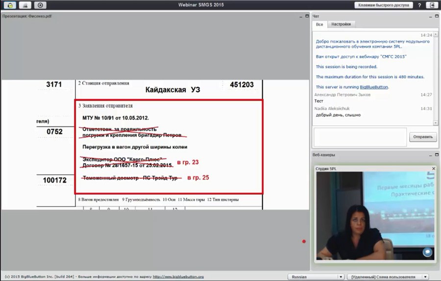The width and height of the screenshot is (441, 281).
Task: Open the bigbluebutton.org footer link
Action: pyautogui.click(x=178, y=277)
